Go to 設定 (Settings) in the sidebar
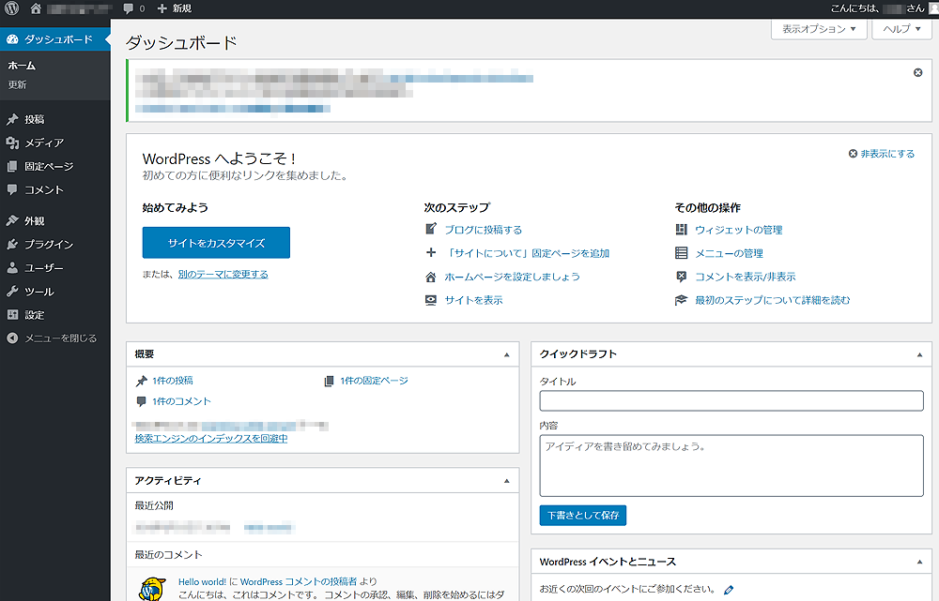This screenshot has width=939, height=601. point(35,314)
